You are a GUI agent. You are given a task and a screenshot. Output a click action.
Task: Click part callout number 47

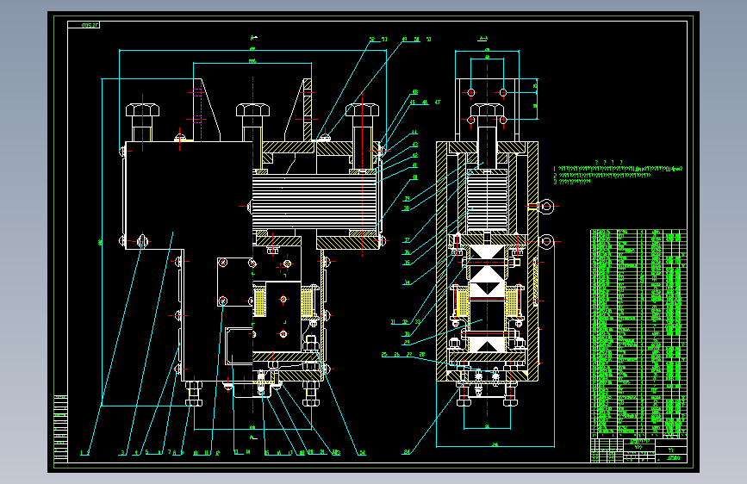tap(438, 102)
